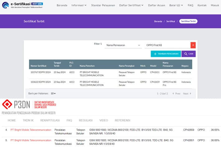Open the rows per page dropdown
This screenshot has height=147, width=221.
pyautogui.click(x=53, y=94)
